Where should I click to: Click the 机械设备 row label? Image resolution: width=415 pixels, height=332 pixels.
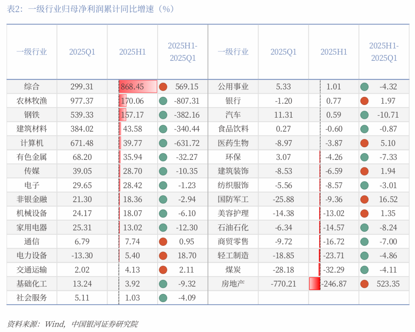tap(32, 213)
